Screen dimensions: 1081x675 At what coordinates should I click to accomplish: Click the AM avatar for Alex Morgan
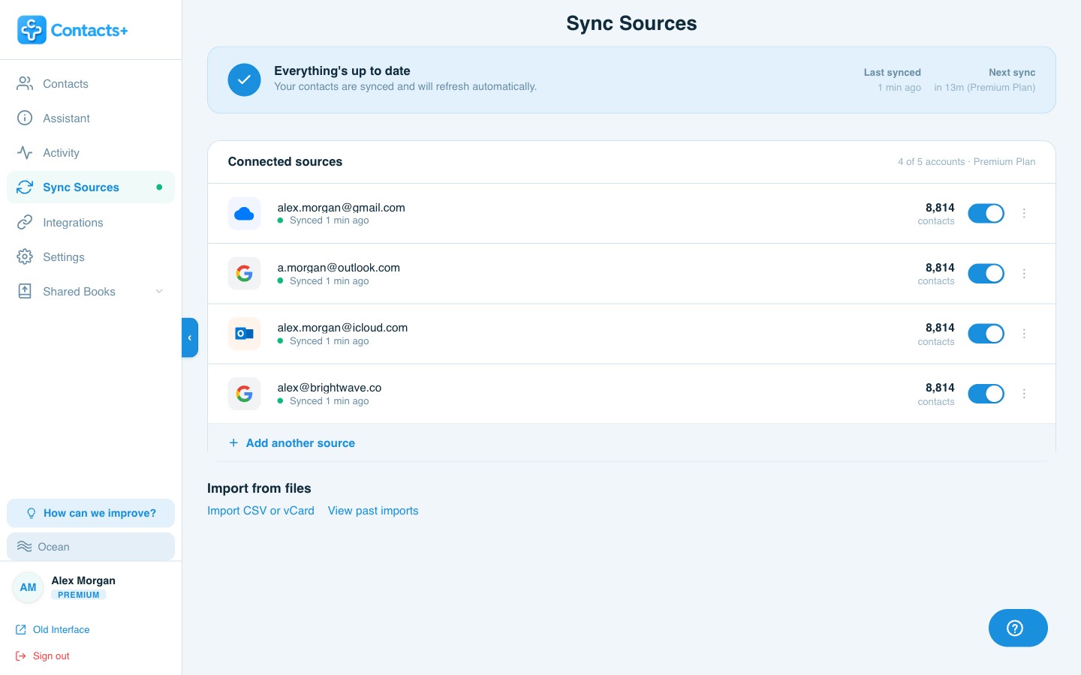tap(28, 587)
